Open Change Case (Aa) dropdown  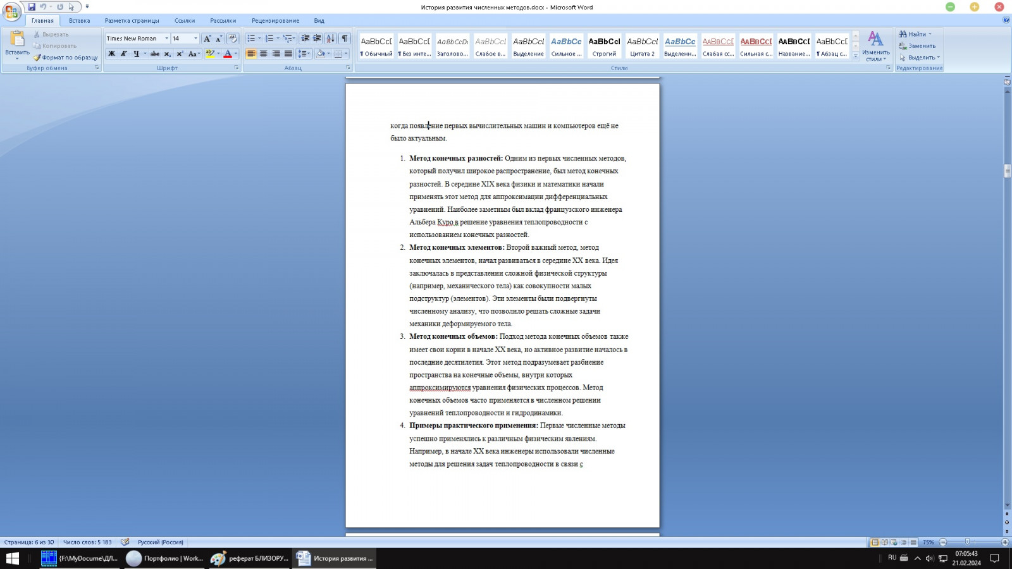(x=194, y=54)
